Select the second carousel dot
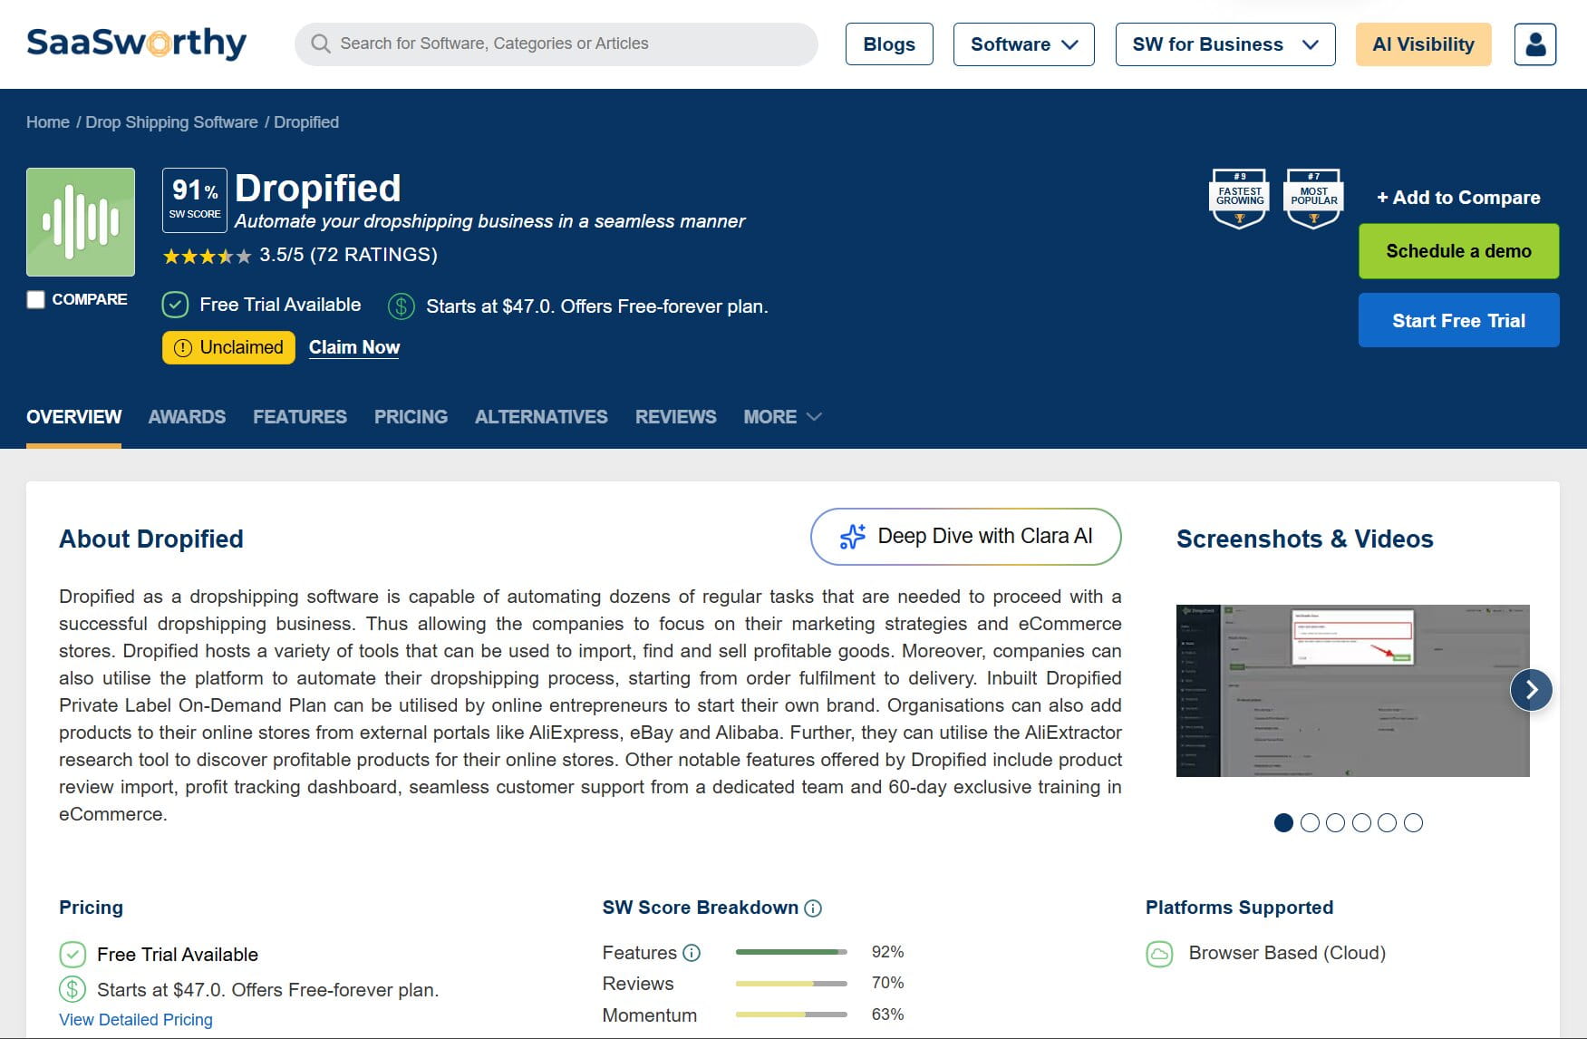 1310,822
